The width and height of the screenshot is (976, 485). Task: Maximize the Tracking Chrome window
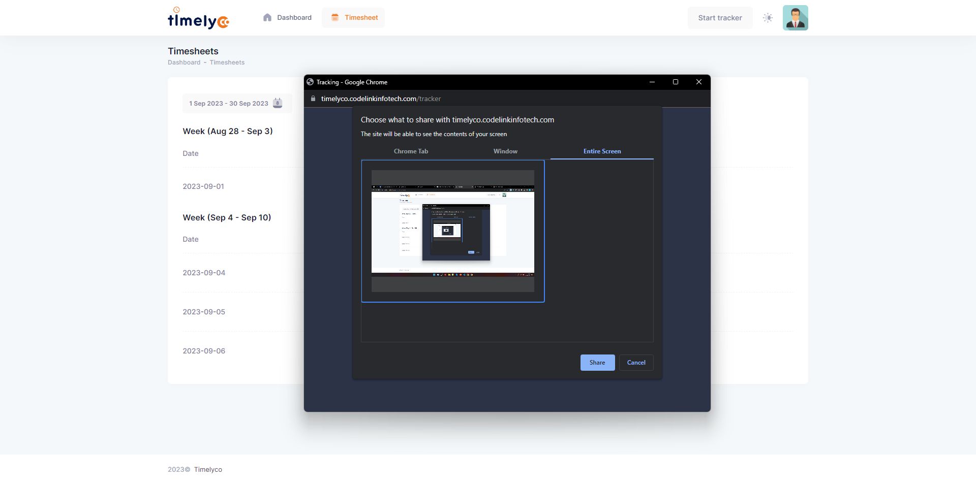click(x=676, y=82)
